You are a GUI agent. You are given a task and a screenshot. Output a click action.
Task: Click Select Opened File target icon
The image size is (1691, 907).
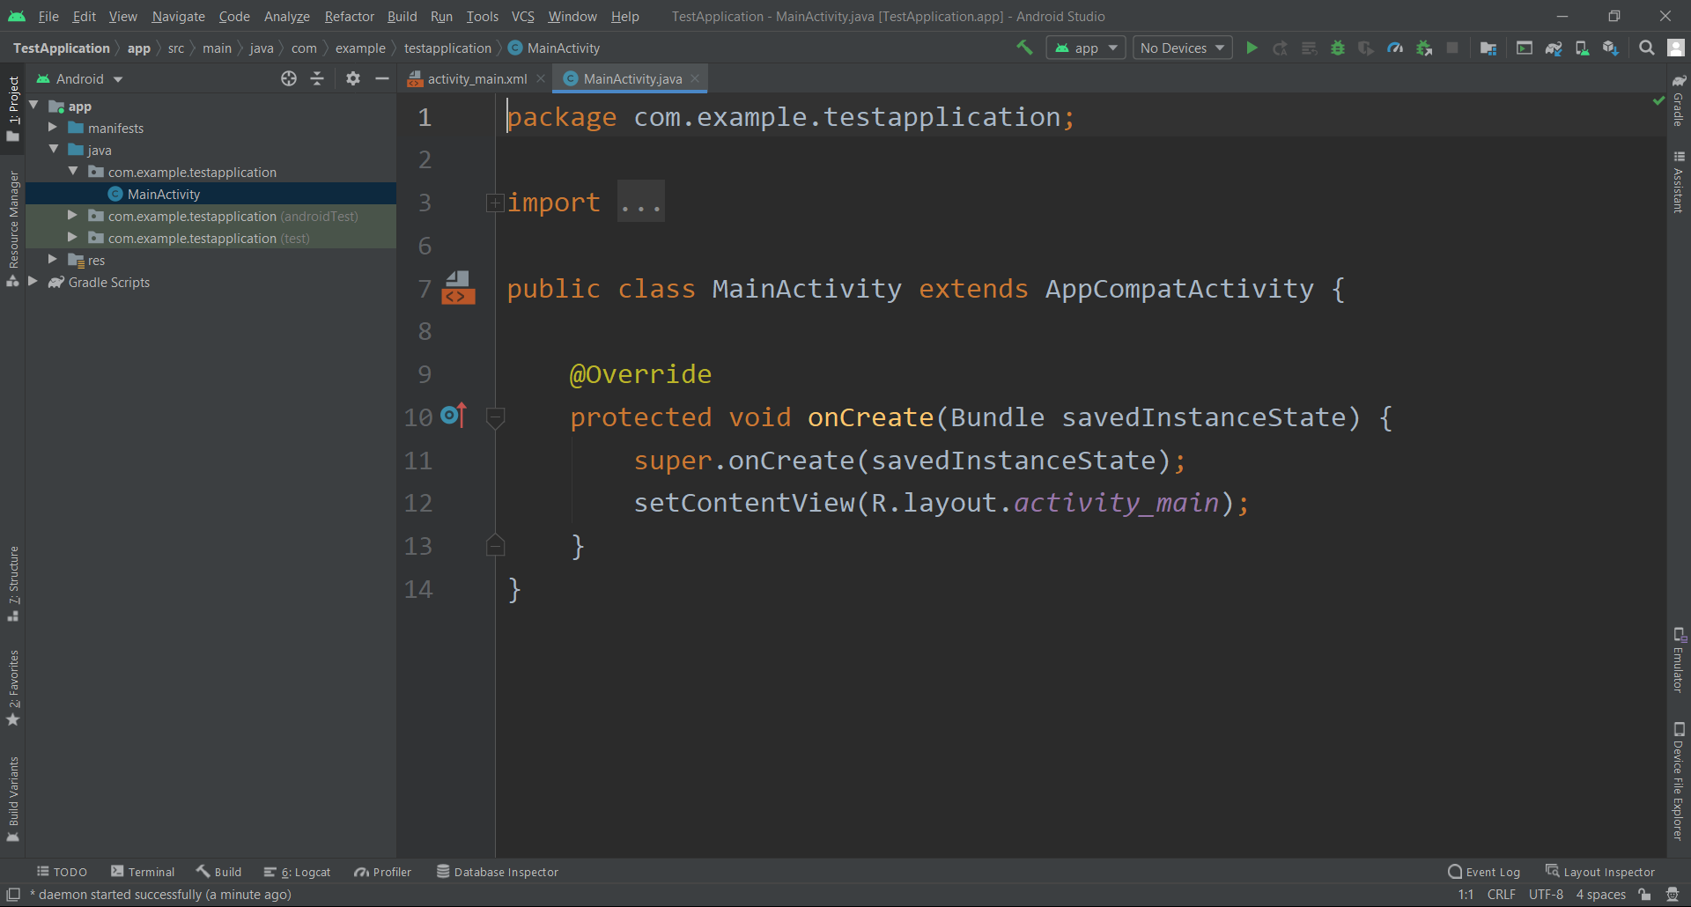pos(289,78)
